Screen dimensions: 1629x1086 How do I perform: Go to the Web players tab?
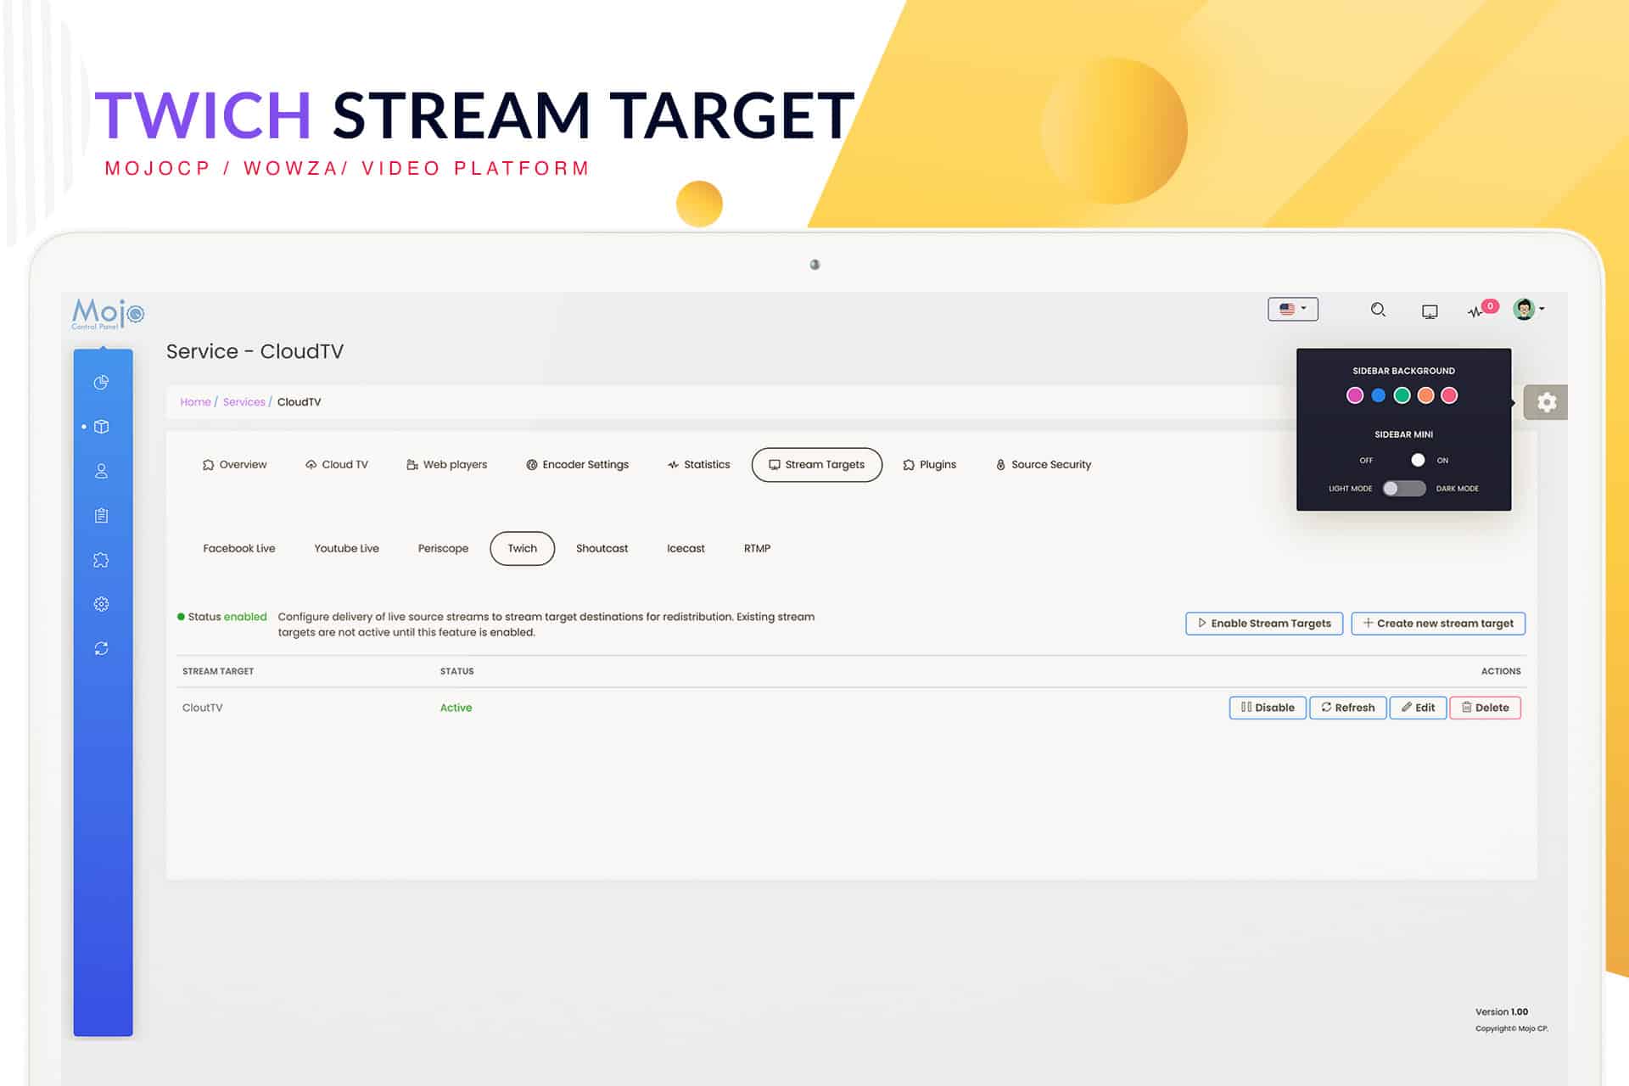point(447,465)
